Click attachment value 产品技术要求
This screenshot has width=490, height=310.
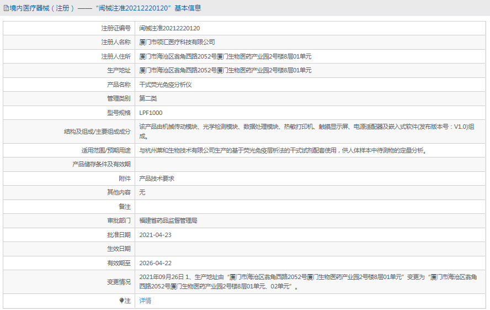(157, 178)
